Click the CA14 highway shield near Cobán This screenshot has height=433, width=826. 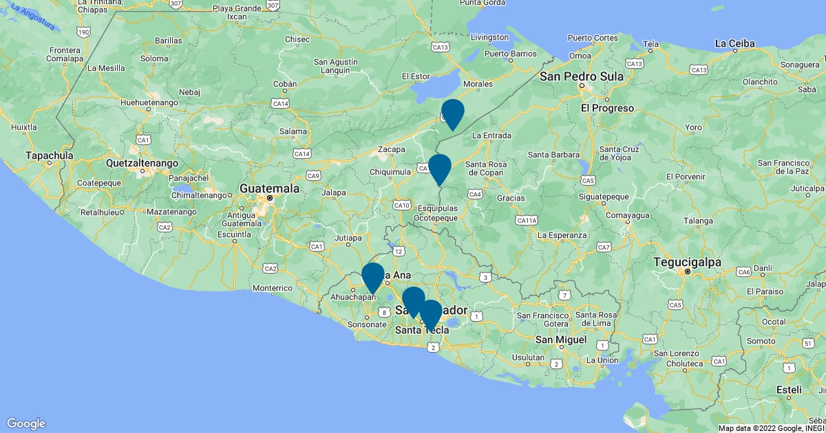point(279,103)
